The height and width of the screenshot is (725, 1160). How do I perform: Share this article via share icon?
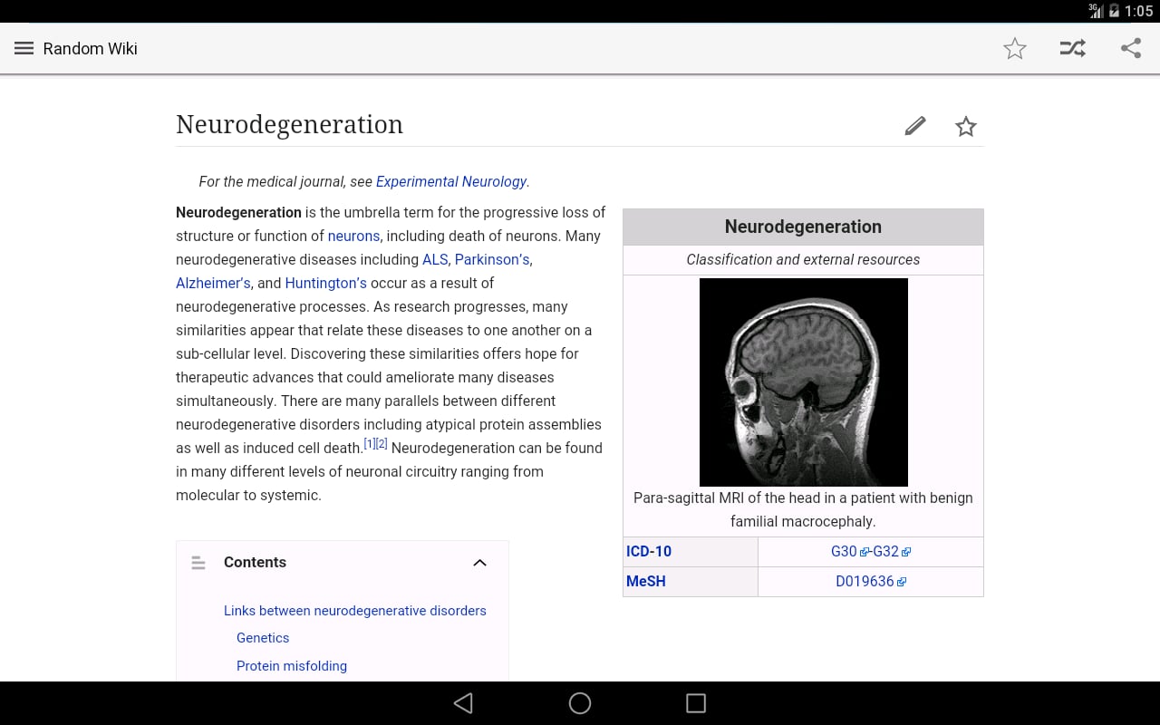point(1130,49)
